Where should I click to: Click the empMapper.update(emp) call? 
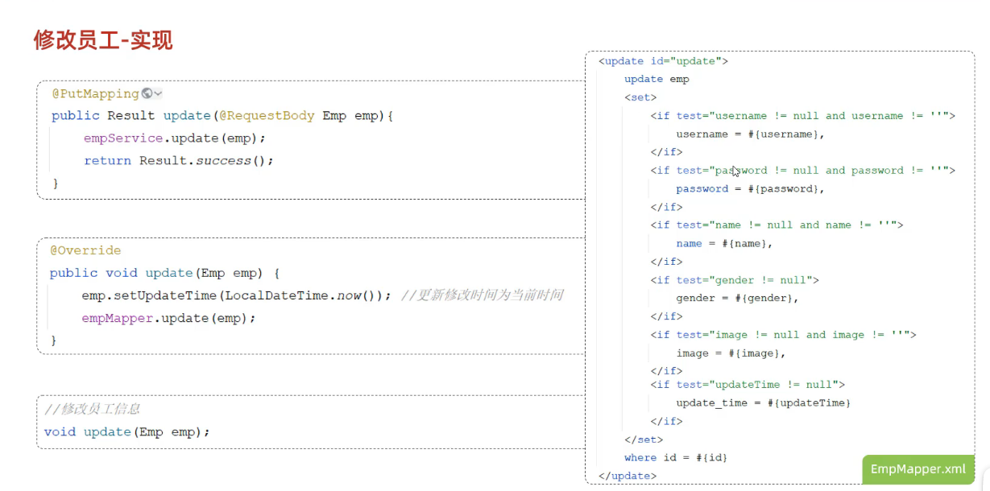tap(168, 318)
